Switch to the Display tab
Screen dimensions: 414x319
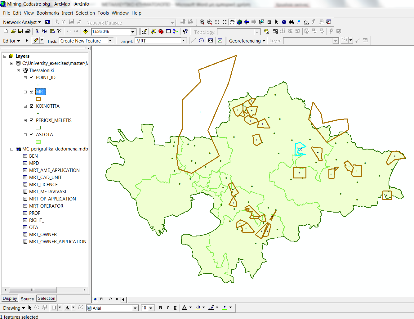point(10,299)
